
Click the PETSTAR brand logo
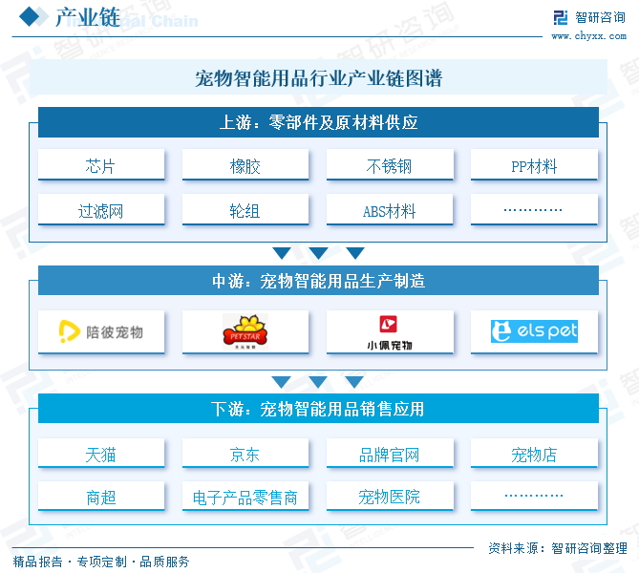(245, 332)
